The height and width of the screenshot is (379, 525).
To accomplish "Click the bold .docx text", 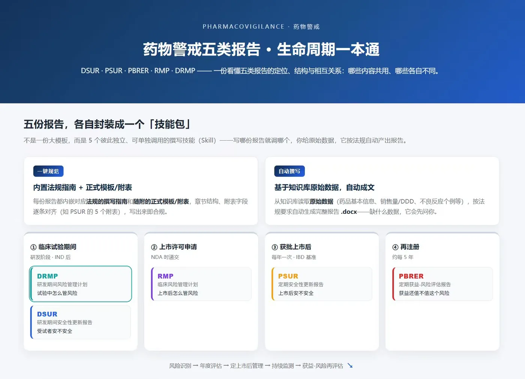I will tap(349, 212).
